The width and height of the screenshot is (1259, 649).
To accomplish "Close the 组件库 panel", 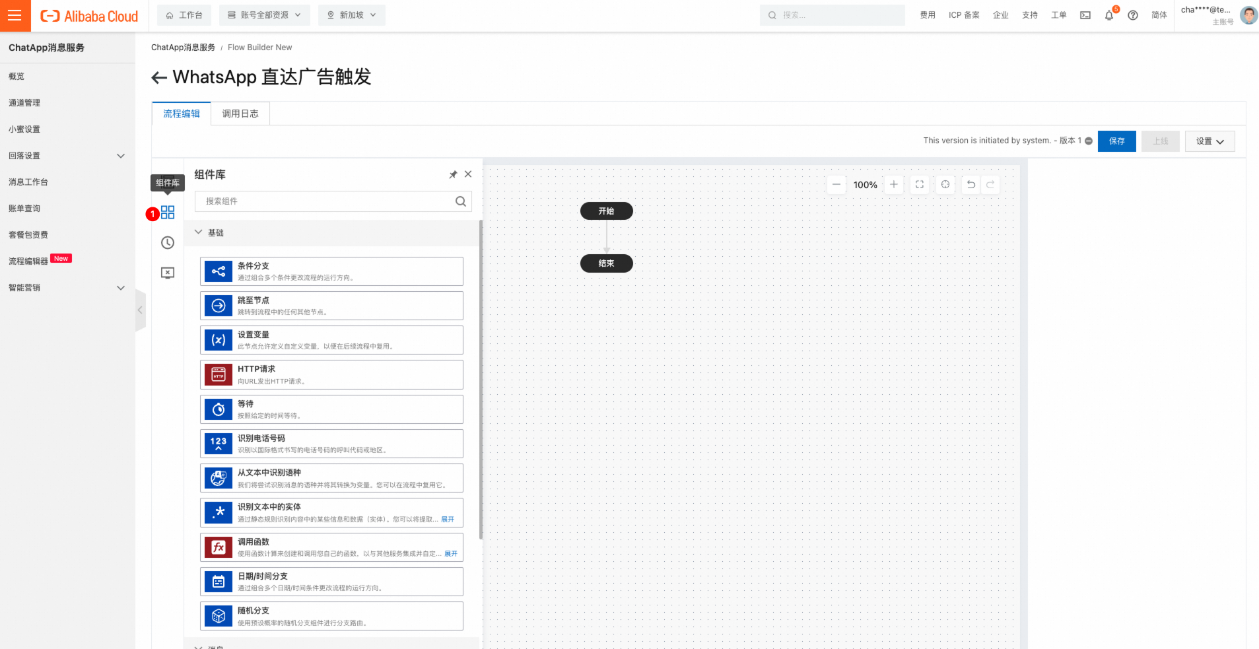I will 468,174.
